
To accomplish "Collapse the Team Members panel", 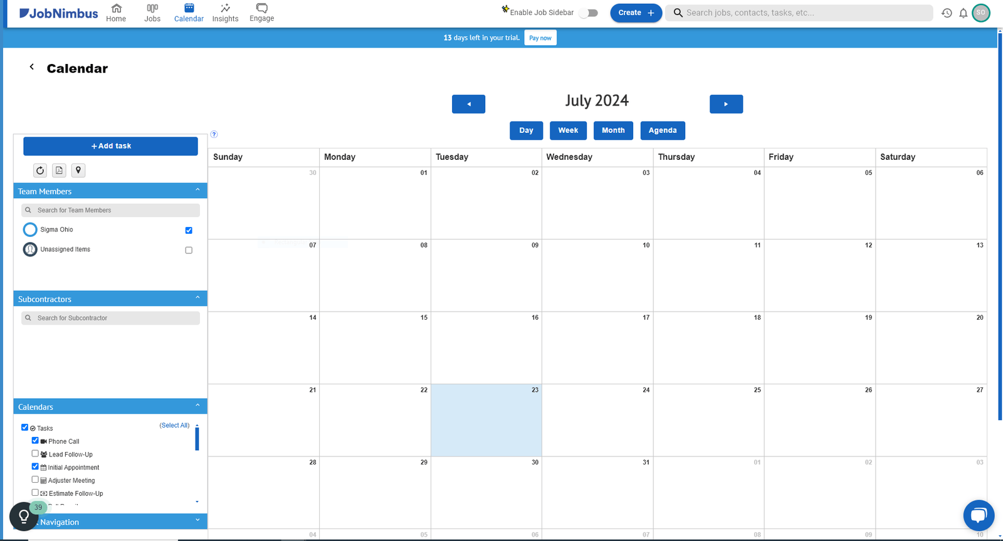I will pos(197,190).
